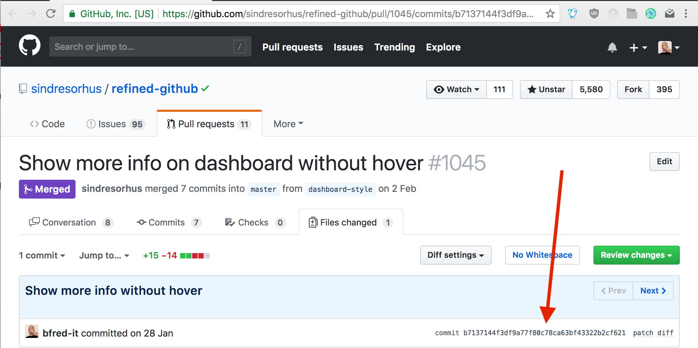This screenshot has height=348, width=698.
Task: Open the plus create-new dropdown
Action: tap(638, 48)
